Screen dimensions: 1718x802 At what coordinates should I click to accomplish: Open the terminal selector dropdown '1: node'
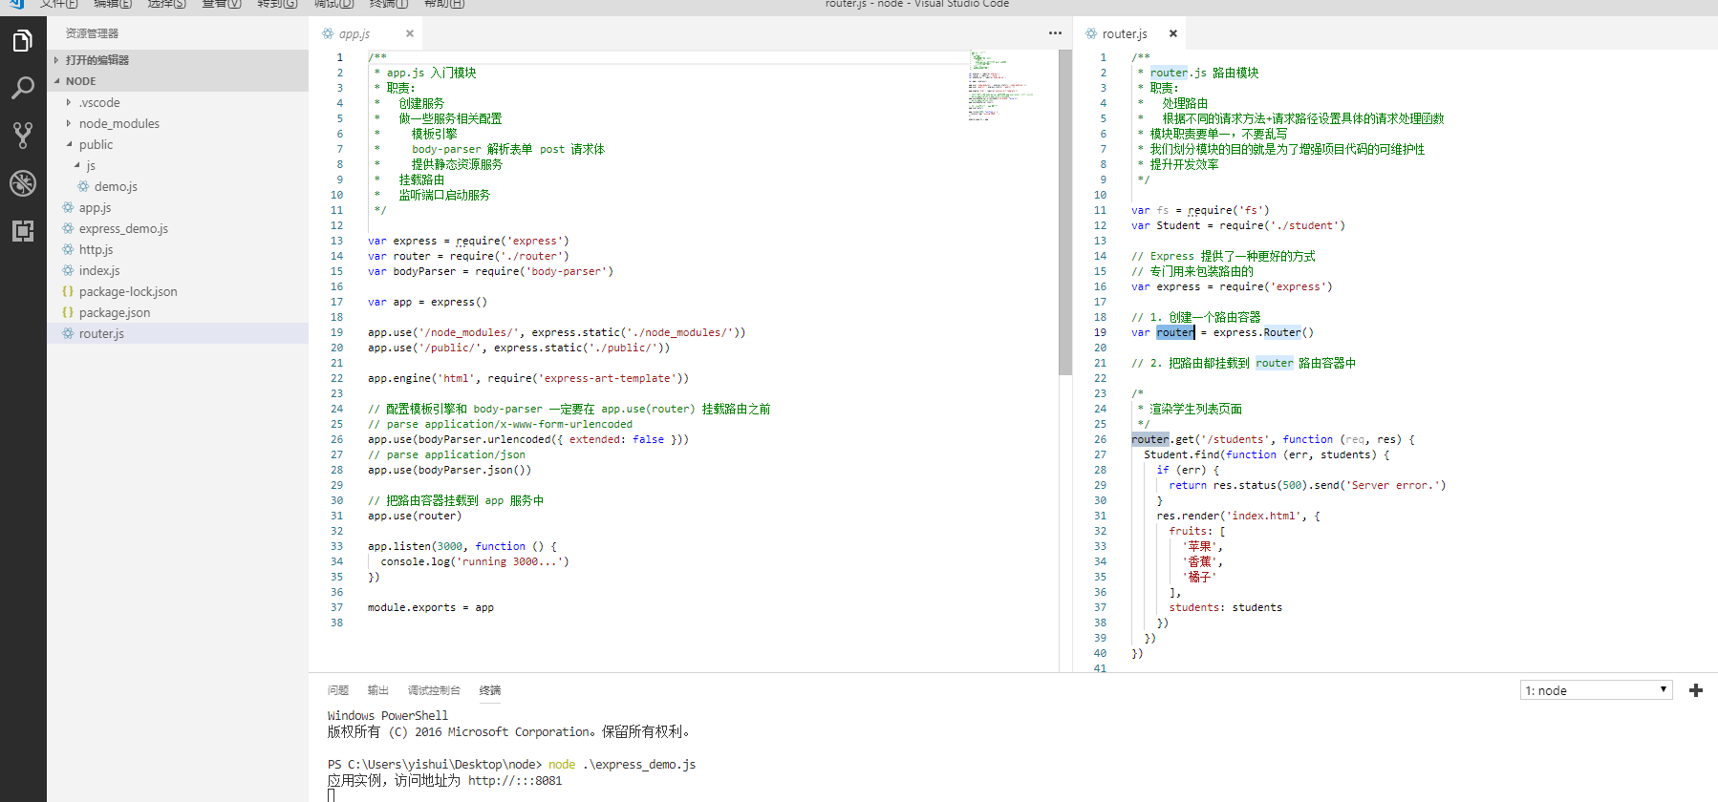[1596, 690]
